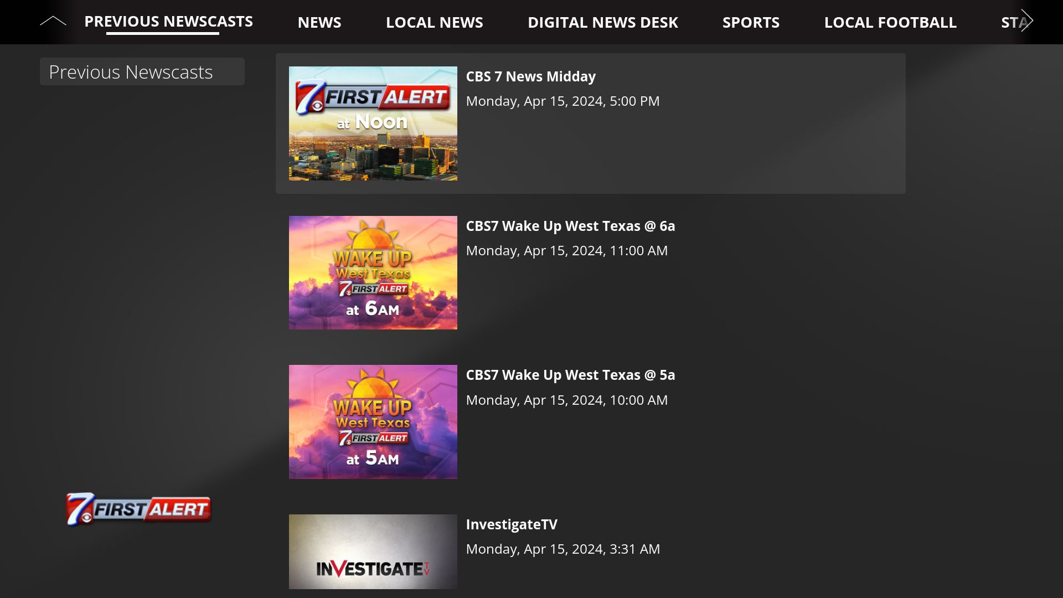The image size is (1063, 598).
Task: Select the CBS7 Wake Up West Texas @ 5a title
Action: click(570, 375)
